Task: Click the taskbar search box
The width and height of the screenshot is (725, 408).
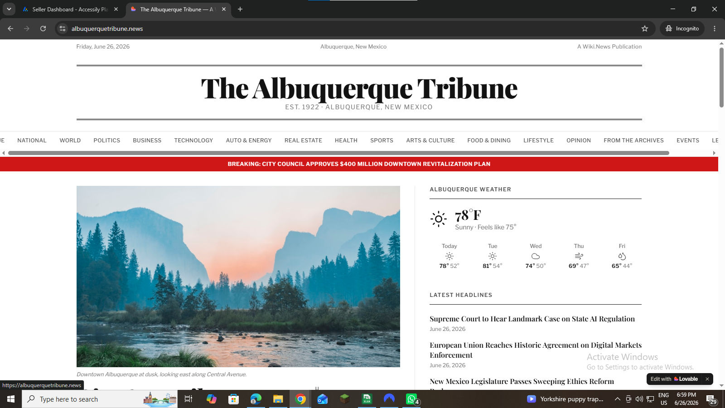Action: (100, 399)
